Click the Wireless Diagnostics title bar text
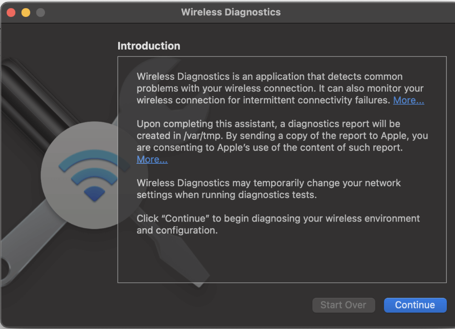 (x=231, y=12)
